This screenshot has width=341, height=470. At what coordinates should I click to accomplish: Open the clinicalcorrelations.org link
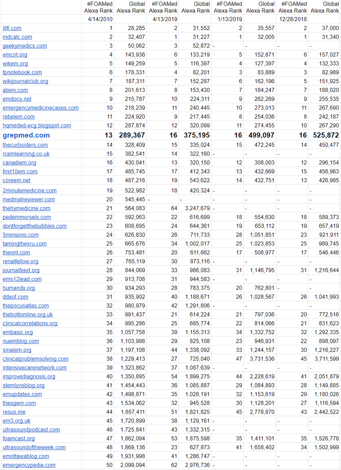point(30,324)
